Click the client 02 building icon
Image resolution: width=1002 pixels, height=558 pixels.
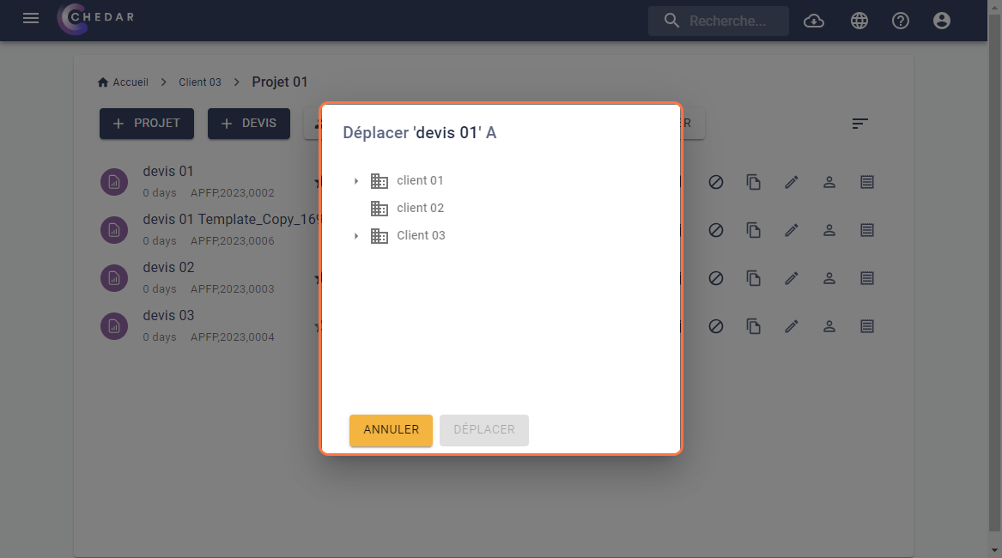coord(380,209)
